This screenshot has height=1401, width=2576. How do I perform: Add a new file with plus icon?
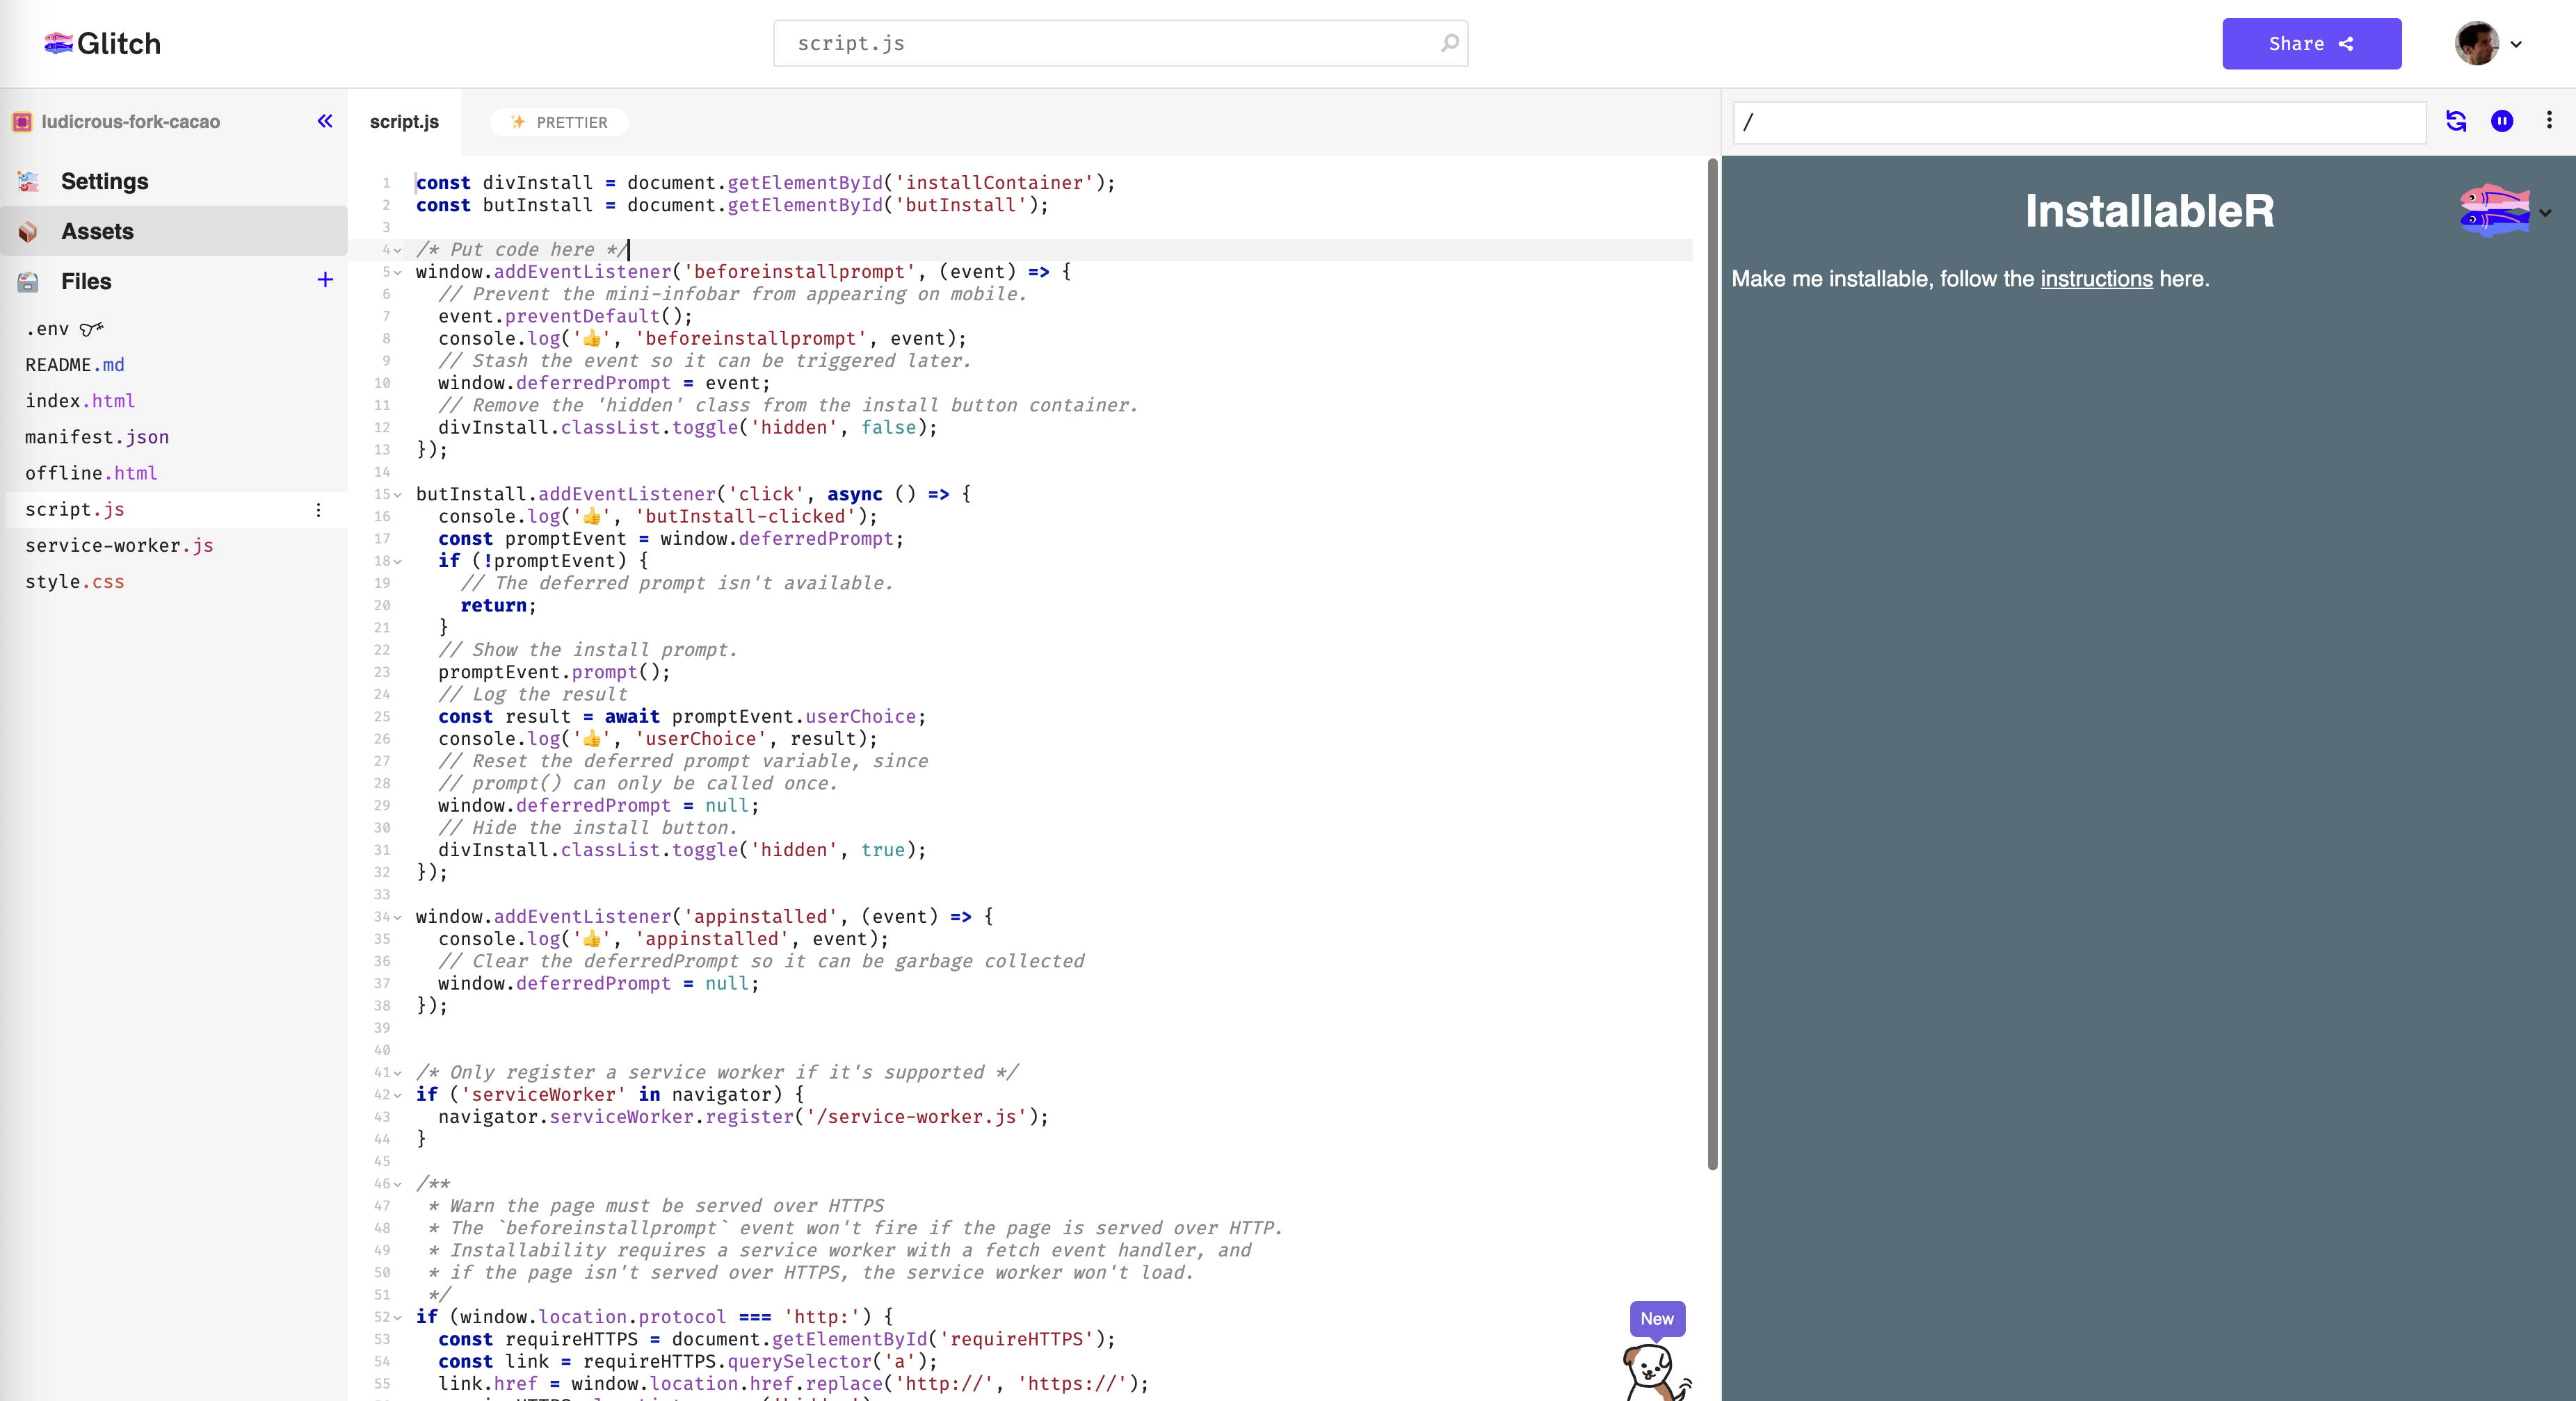click(x=325, y=280)
